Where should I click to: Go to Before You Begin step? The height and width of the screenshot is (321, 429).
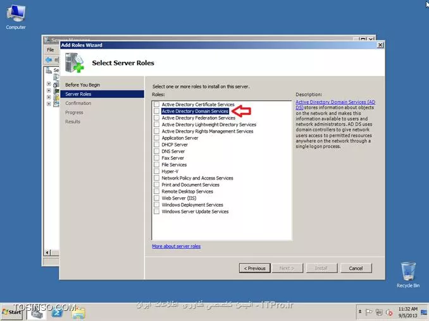tap(83, 85)
